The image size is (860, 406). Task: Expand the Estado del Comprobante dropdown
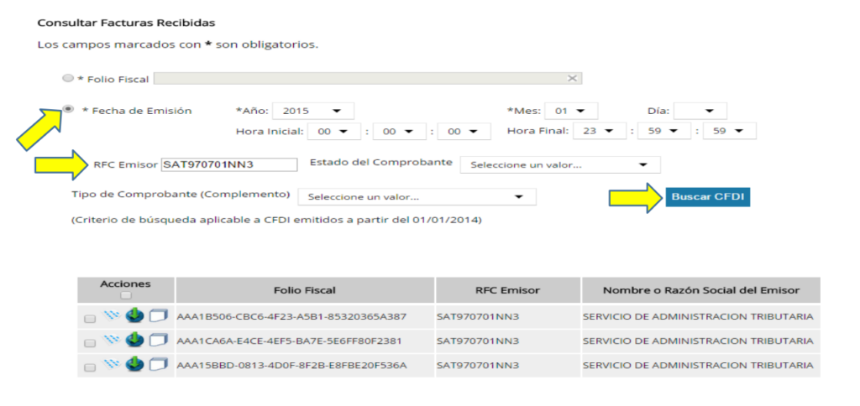(560, 164)
